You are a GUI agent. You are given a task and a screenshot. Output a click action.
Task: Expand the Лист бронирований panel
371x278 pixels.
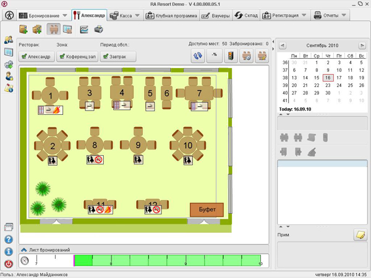coord(24,250)
